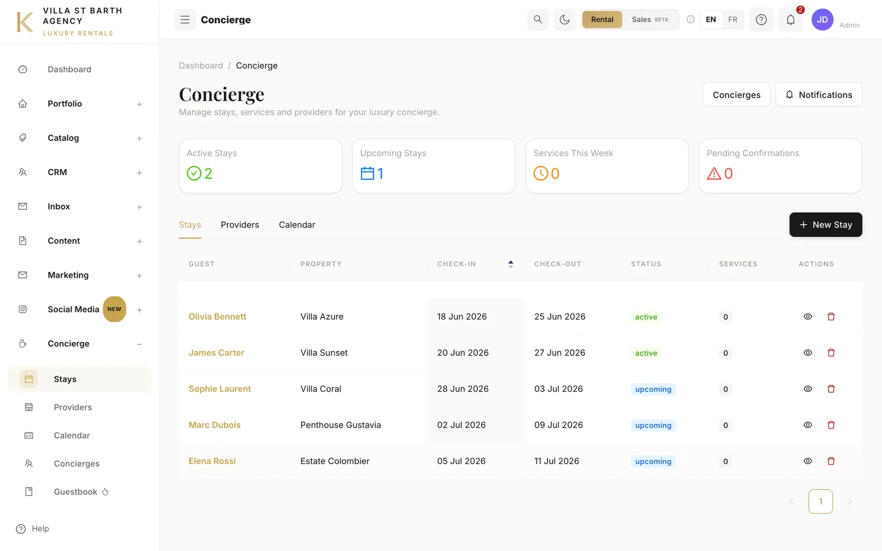Expand the Content menu

(x=139, y=241)
